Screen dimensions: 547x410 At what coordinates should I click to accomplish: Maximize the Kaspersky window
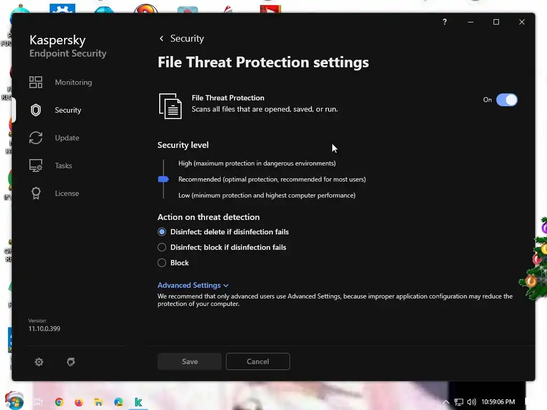(496, 22)
